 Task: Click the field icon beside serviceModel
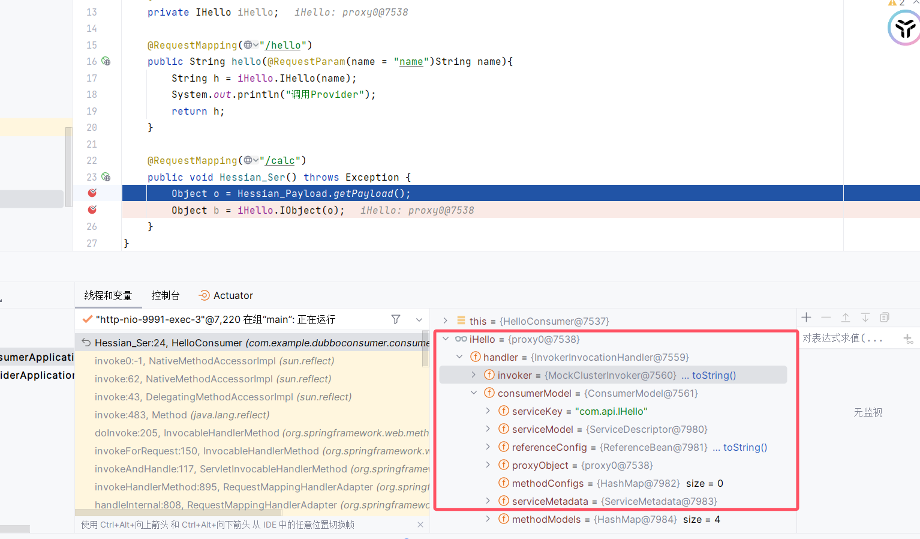(504, 429)
